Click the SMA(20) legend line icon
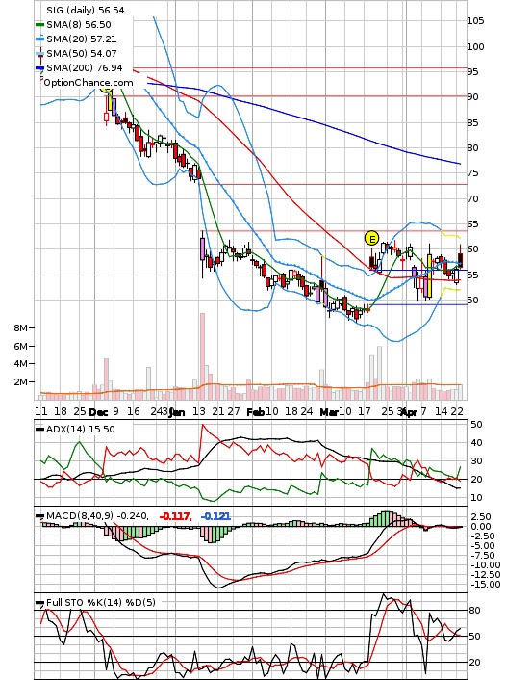Screen dimensions: 506x680 point(39,39)
